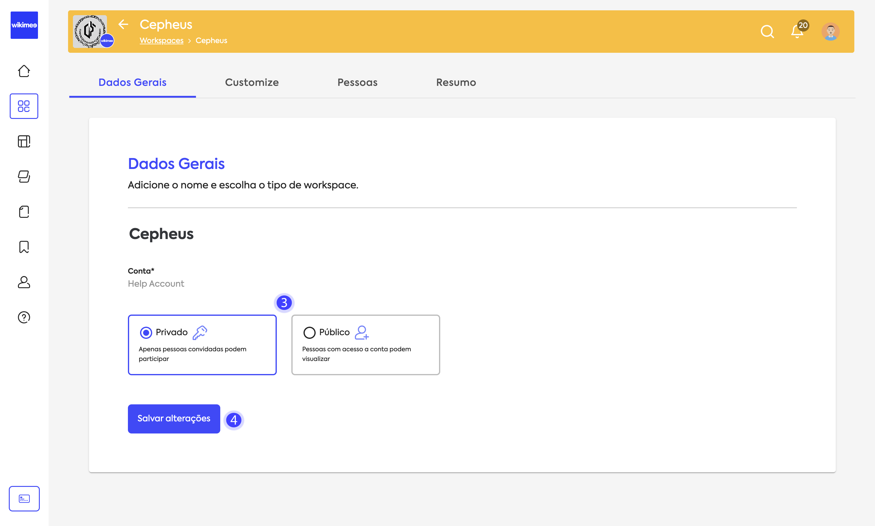The width and height of the screenshot is (875, 526).
Task: Open notifications bell with 20 badge
Action: [797, 32]
